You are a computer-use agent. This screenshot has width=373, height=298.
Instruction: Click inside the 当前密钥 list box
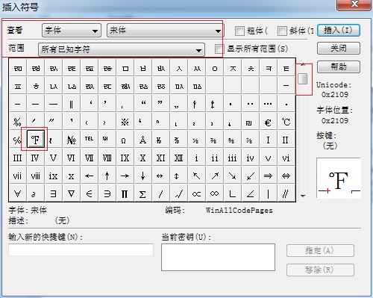(218, 257)
